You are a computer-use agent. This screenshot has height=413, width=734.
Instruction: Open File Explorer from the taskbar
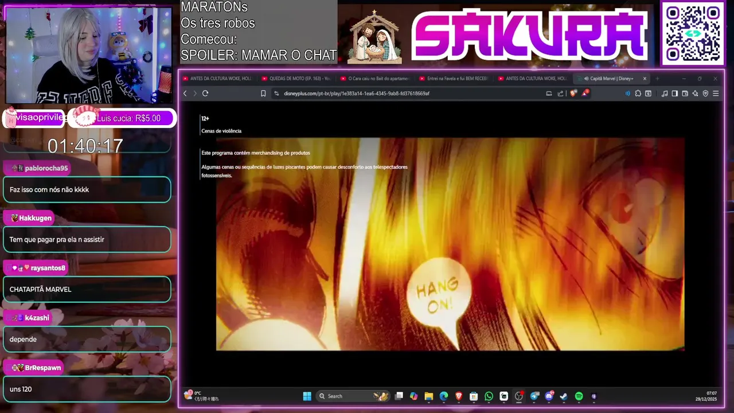[429, 396]
